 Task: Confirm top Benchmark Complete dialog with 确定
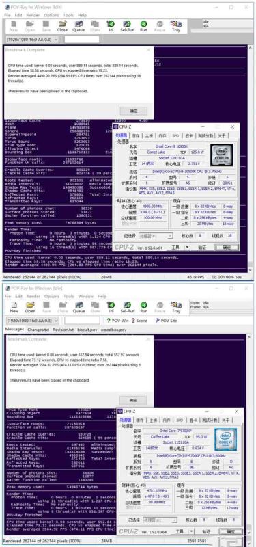tap(134, 111)
